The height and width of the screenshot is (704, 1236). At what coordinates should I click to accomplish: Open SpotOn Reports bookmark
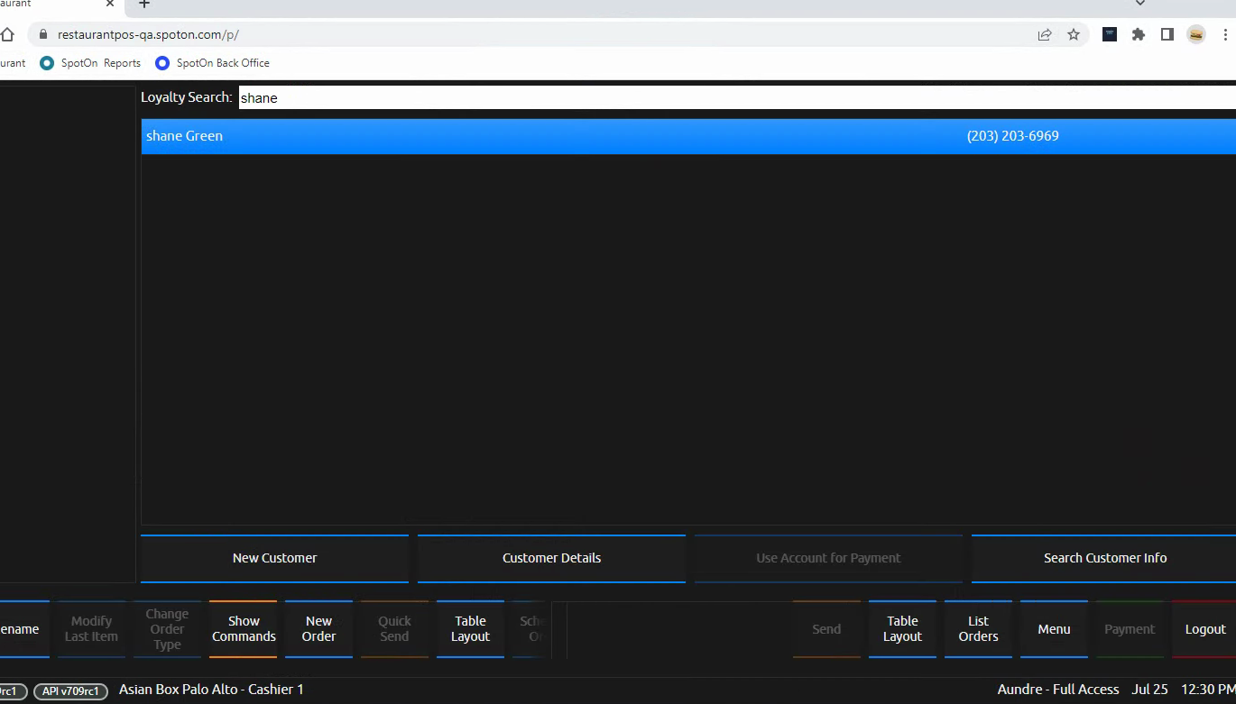91,63
